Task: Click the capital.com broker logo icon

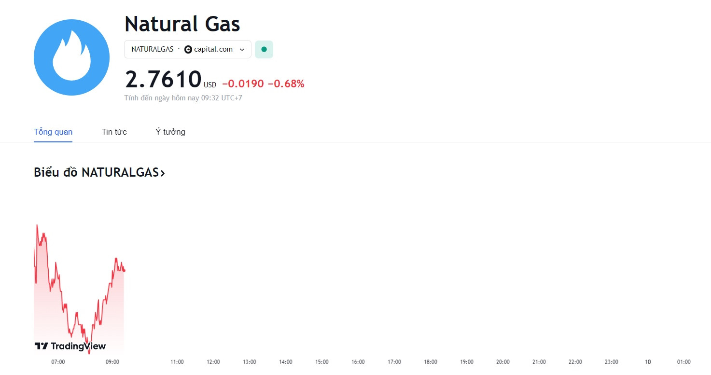Action: (188, 49)
